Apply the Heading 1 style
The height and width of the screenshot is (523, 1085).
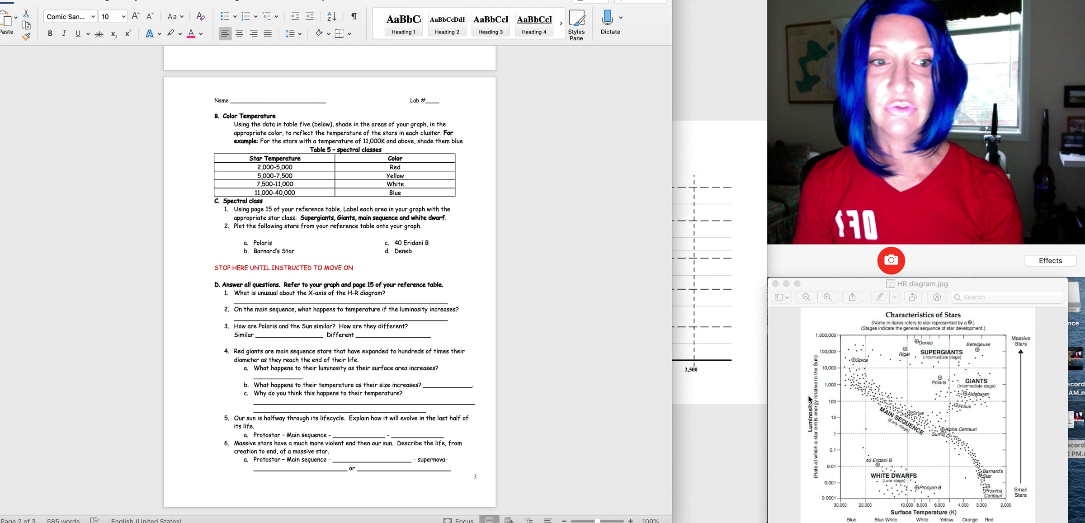[403, 24]
